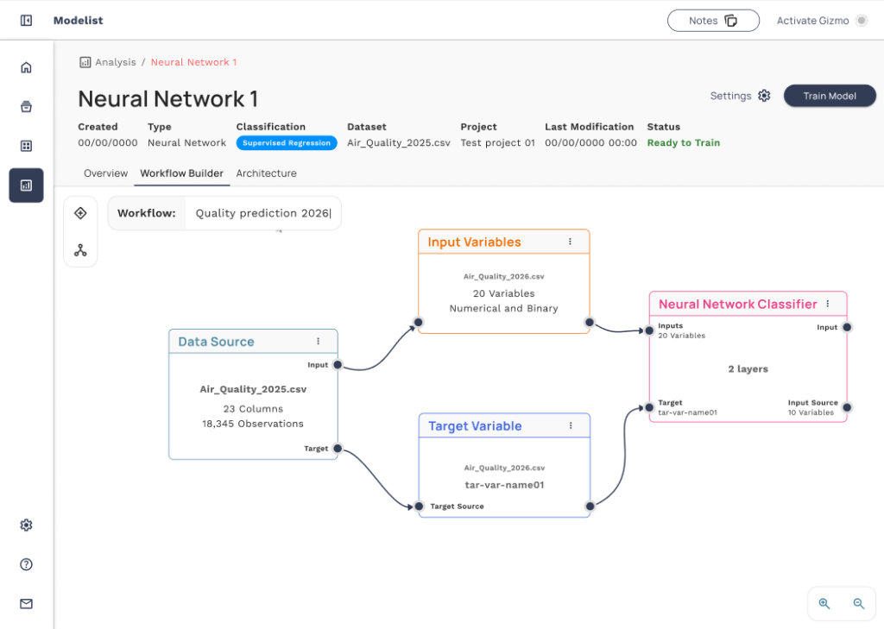Screen dimensions: 884x629
Task: Click the mail icon in sidebar
Action: tap(26, 604)
